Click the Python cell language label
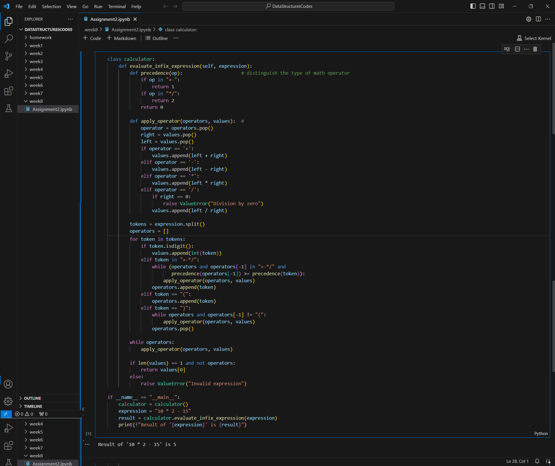The width and height of the screenshot is (555, 466). 541,433
